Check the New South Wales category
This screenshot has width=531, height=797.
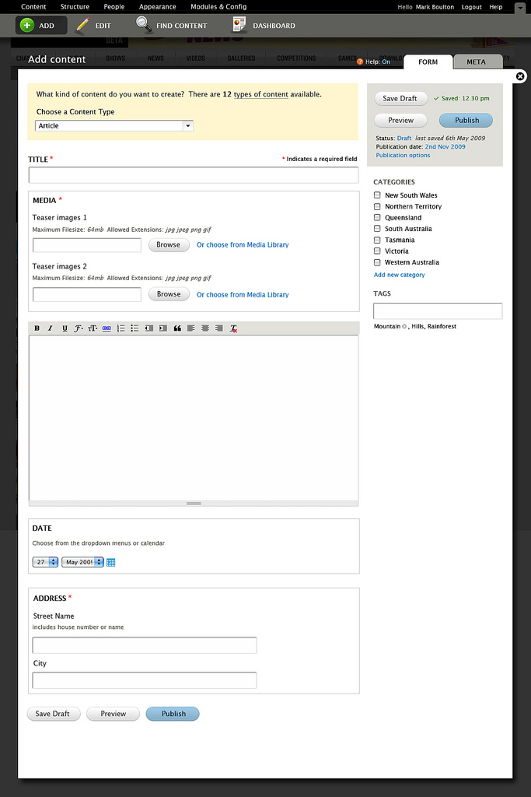click(377, 195)
